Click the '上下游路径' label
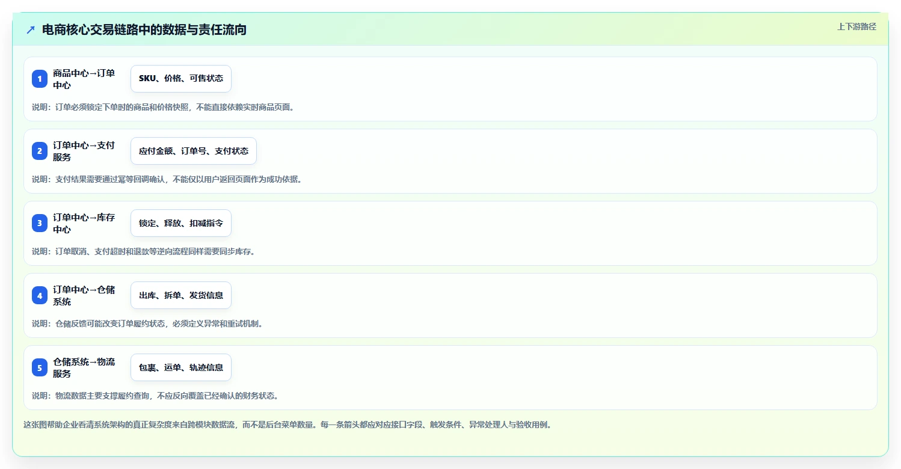The image size is (901, 469). [x=856, y=26]
